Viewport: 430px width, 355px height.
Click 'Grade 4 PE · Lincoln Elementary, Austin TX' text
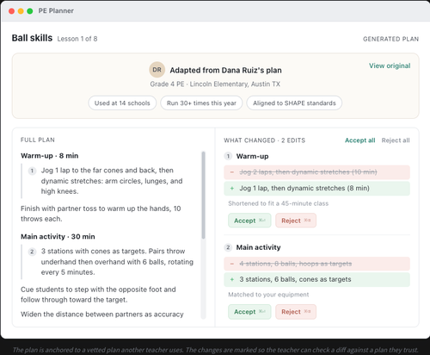coord(215,84)
